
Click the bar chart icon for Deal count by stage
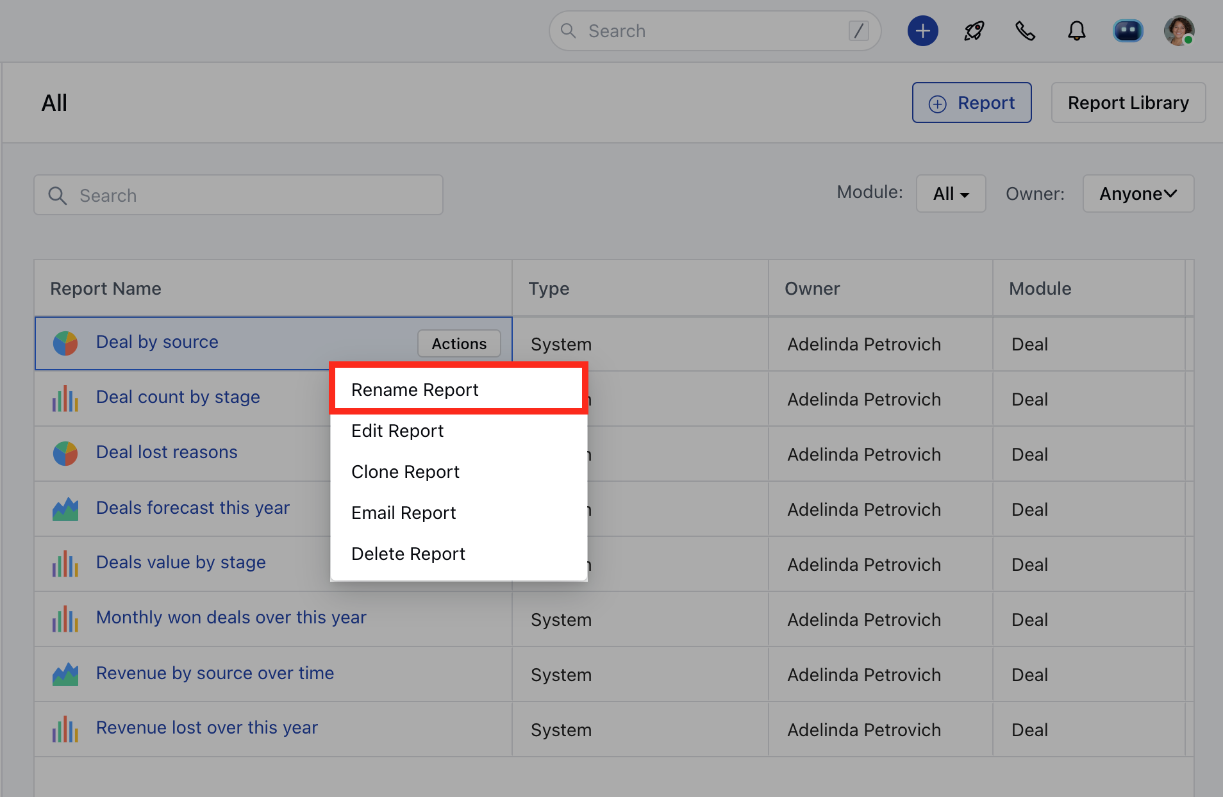65,398
